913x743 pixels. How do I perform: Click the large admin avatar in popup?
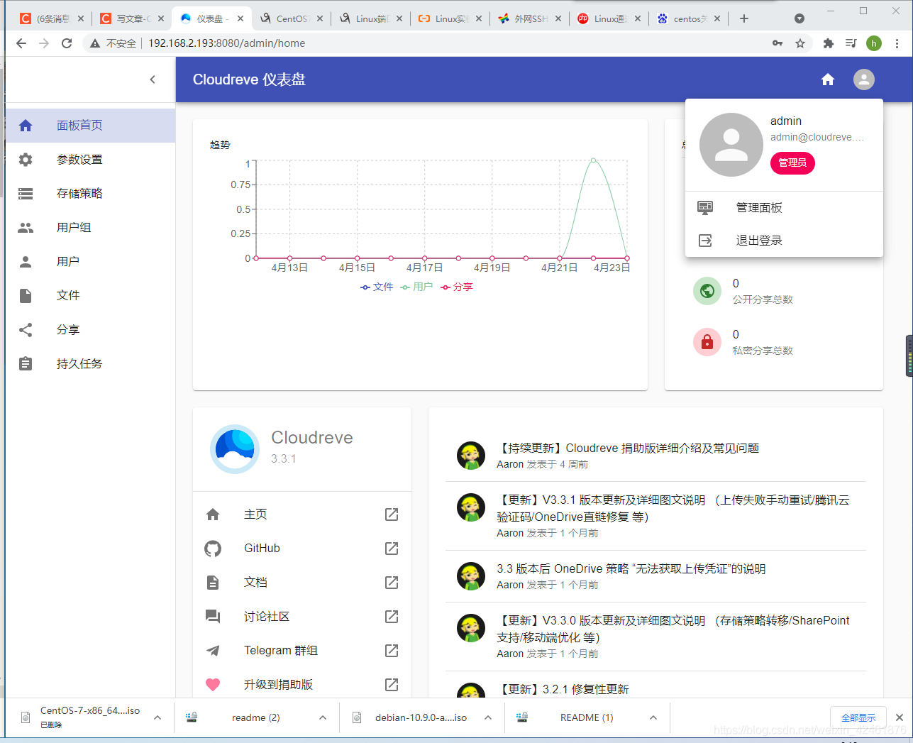731,145
